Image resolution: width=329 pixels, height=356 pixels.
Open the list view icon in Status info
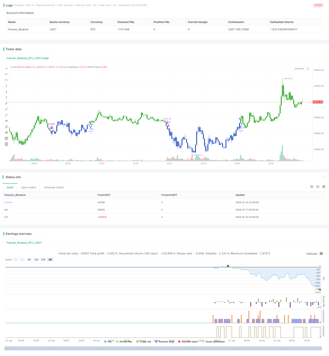point(312,187)
